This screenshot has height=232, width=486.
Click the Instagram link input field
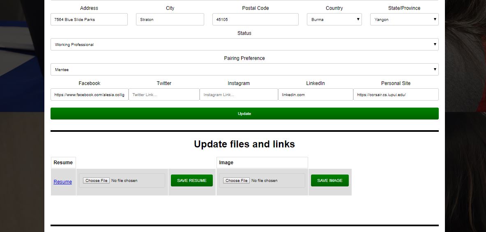(239, 94)
